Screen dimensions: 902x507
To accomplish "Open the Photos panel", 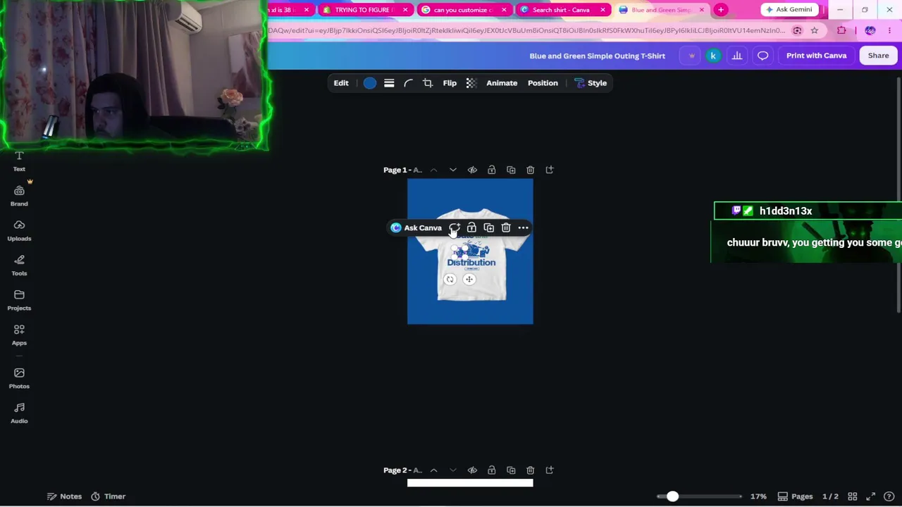I will point(19,378).
